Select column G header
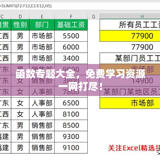160x160 pixels. tap(94, 16)
